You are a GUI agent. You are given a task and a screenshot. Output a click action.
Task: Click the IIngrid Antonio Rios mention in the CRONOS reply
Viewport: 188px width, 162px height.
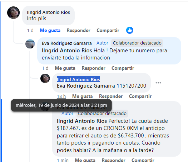click(x=82, y=121)
